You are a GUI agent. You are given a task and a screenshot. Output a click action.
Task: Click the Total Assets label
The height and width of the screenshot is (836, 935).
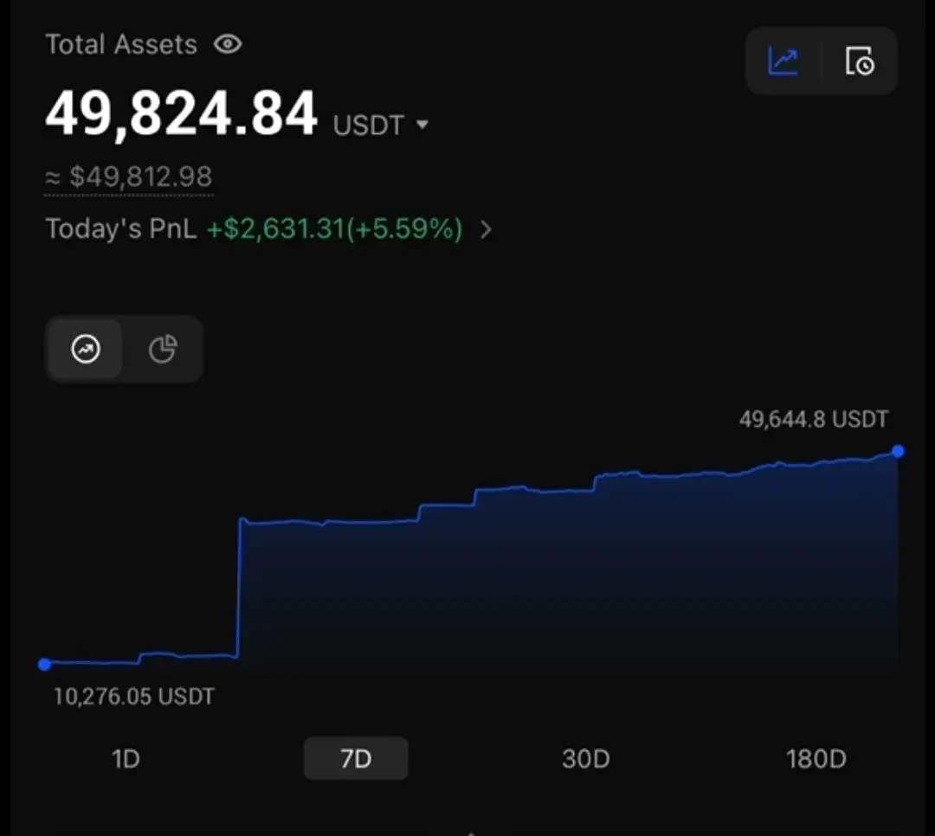click(x=122, y=45)
